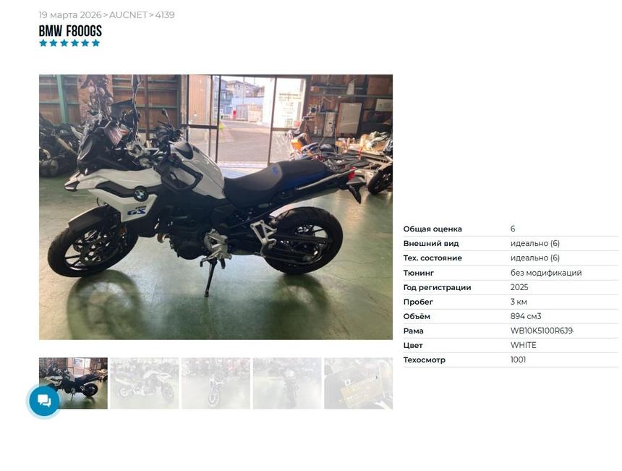This screenshot has height=471, width=622.
Task: Click the Техосмотр value 1001
Action: point(518,360)
